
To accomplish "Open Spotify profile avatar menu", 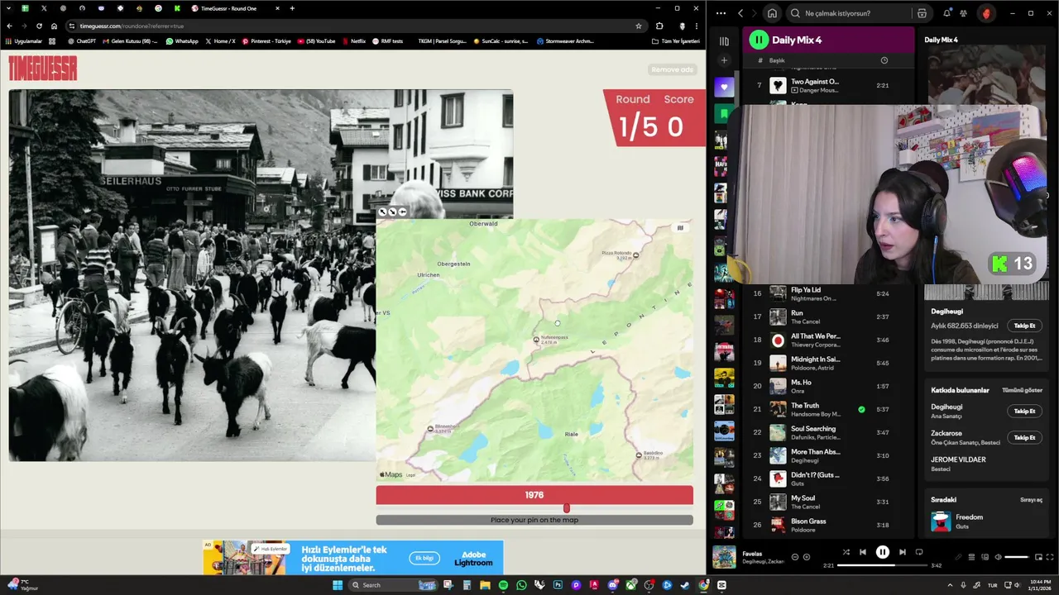I will (x=986, y=13).
